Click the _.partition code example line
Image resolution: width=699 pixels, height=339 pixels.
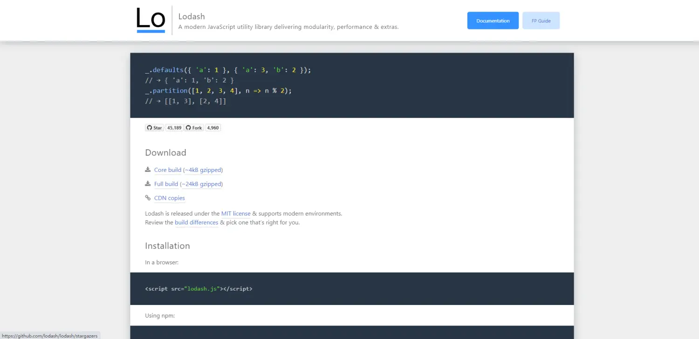(218, 91)
